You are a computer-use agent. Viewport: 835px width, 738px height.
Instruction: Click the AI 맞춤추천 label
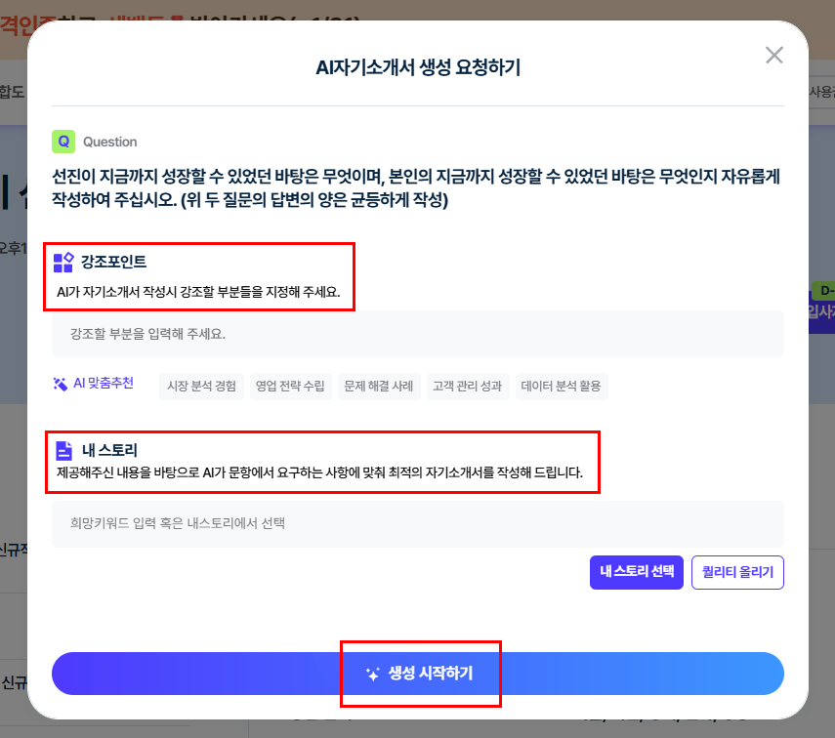(104, 384)
